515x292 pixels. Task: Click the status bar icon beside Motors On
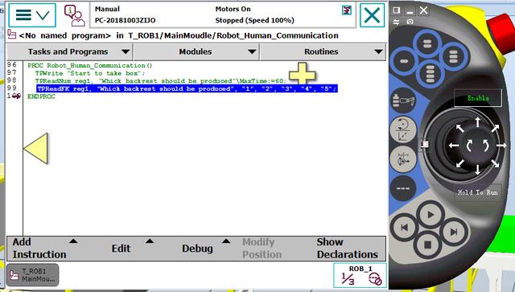click(346, 10)
